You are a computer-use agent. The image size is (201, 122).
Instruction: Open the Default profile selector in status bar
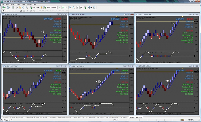(116, 120)
